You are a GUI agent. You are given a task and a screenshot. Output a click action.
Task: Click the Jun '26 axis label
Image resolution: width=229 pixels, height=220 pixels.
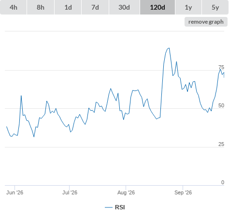click(14, 192)
